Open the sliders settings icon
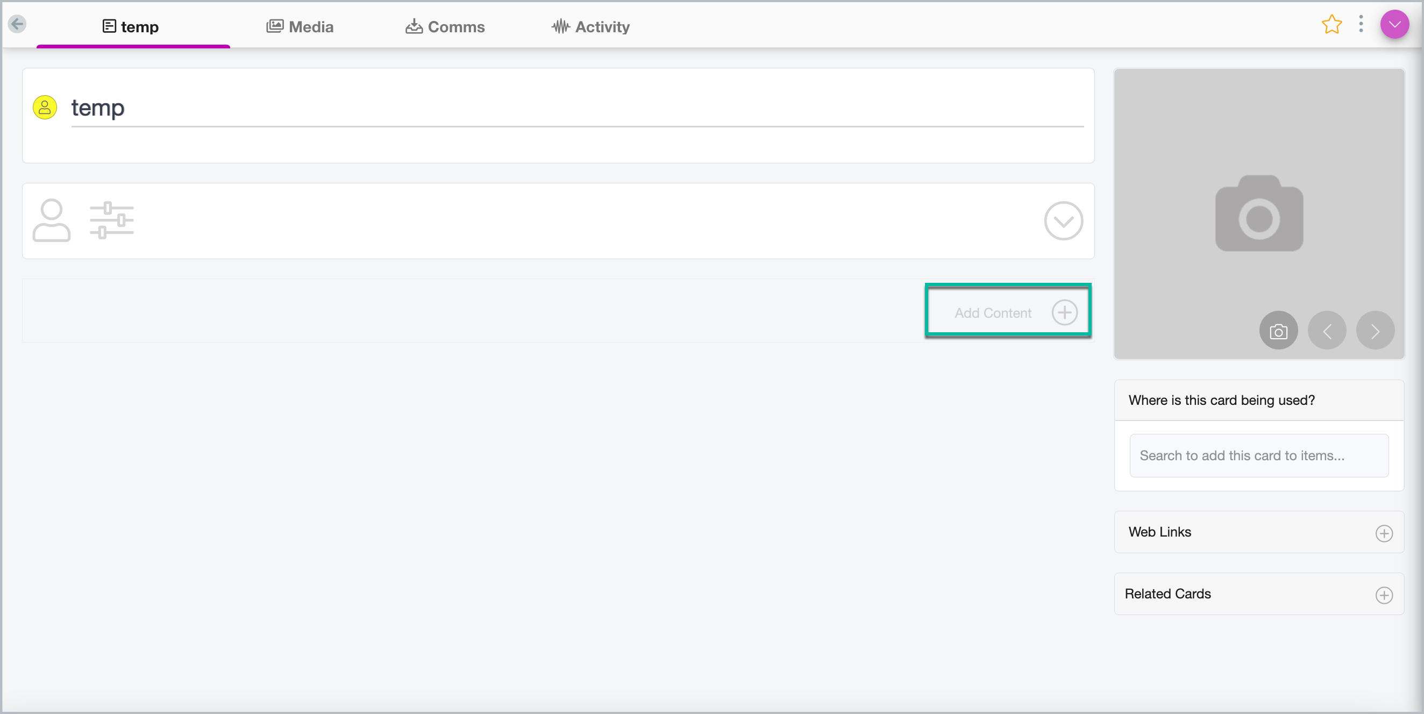The image size is (1424, 714). (x=112, y=220)
